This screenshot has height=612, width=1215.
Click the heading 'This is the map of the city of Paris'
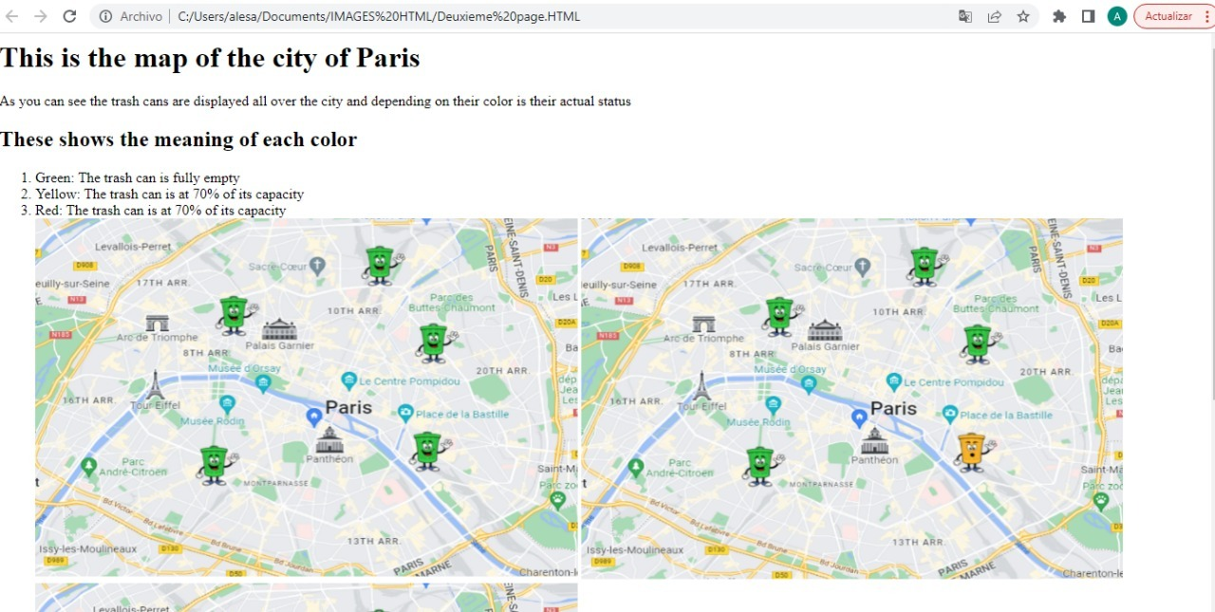pyautogui.click(x=210, y=58)
